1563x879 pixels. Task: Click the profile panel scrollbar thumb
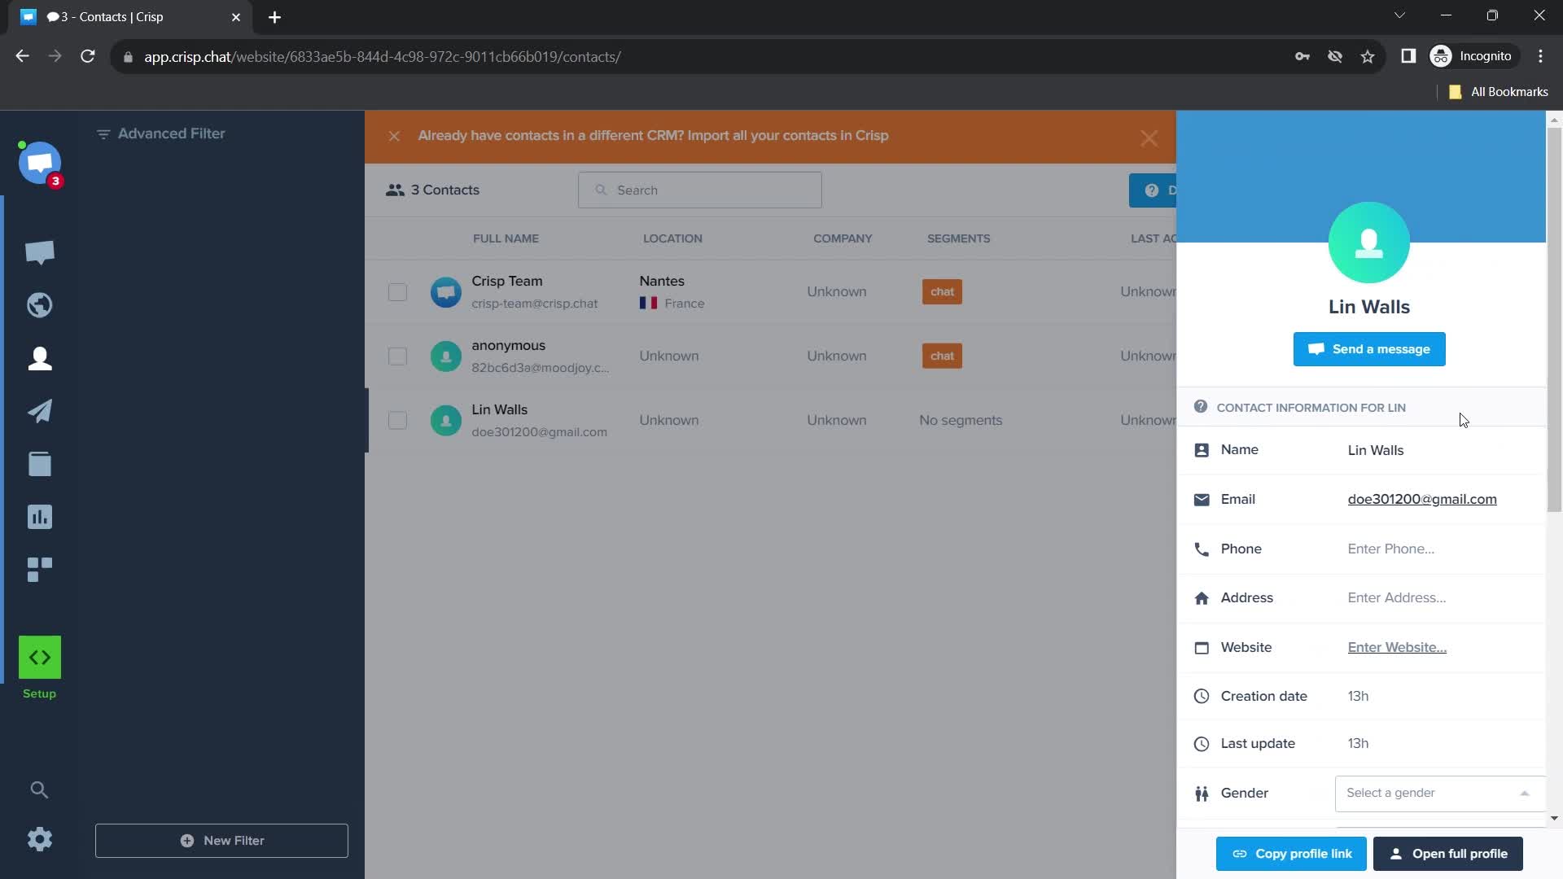tap(1554, 320)
